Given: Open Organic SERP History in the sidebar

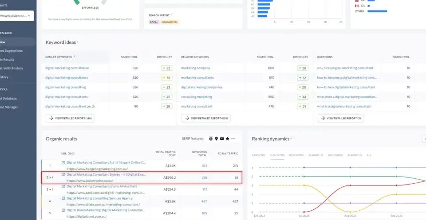Looking at the screenshot, I should point(12,68).
